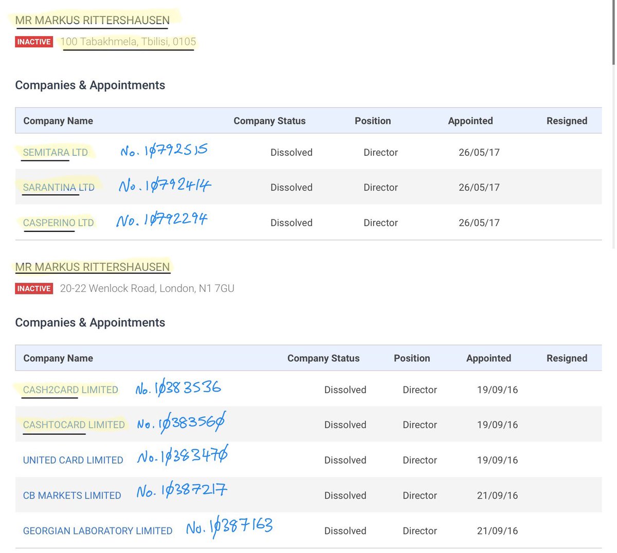This screenshot has height=553, width=617.
Task: Open SEMITARA LTD company link
Action: pyautogui.click(x=56, y=153)
